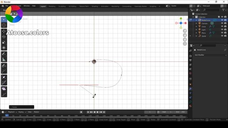Viewport: 228px width, 128px height.
Task: Expand the BezierCurve tree item
Action: pyautogui.click(x=196, y=20)
